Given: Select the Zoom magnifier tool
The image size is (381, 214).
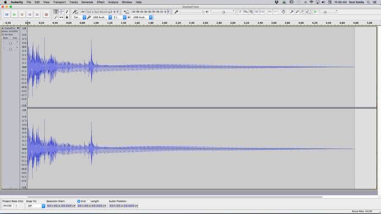Looking at the screenshot, I should click(56, 17).
